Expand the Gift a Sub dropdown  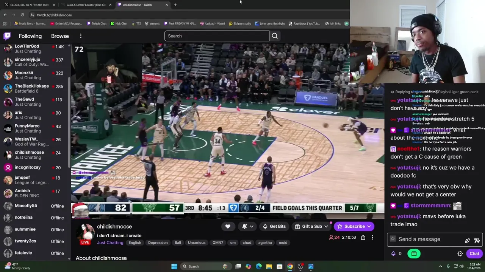pos(311,226)
